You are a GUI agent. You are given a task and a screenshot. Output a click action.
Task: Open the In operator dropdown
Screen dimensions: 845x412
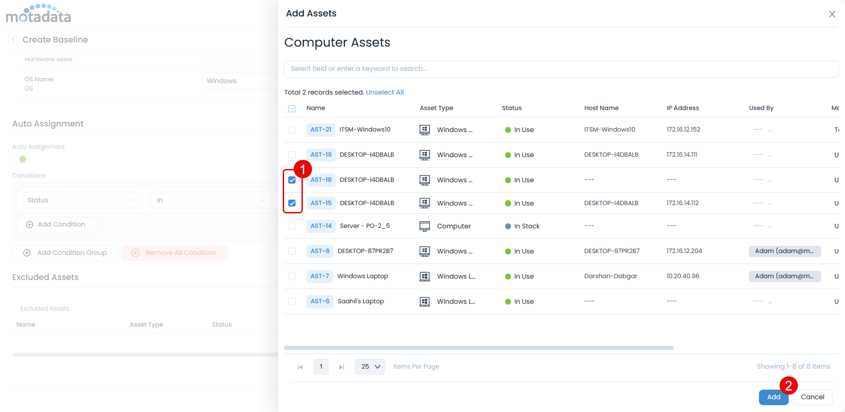click(211, 200)
